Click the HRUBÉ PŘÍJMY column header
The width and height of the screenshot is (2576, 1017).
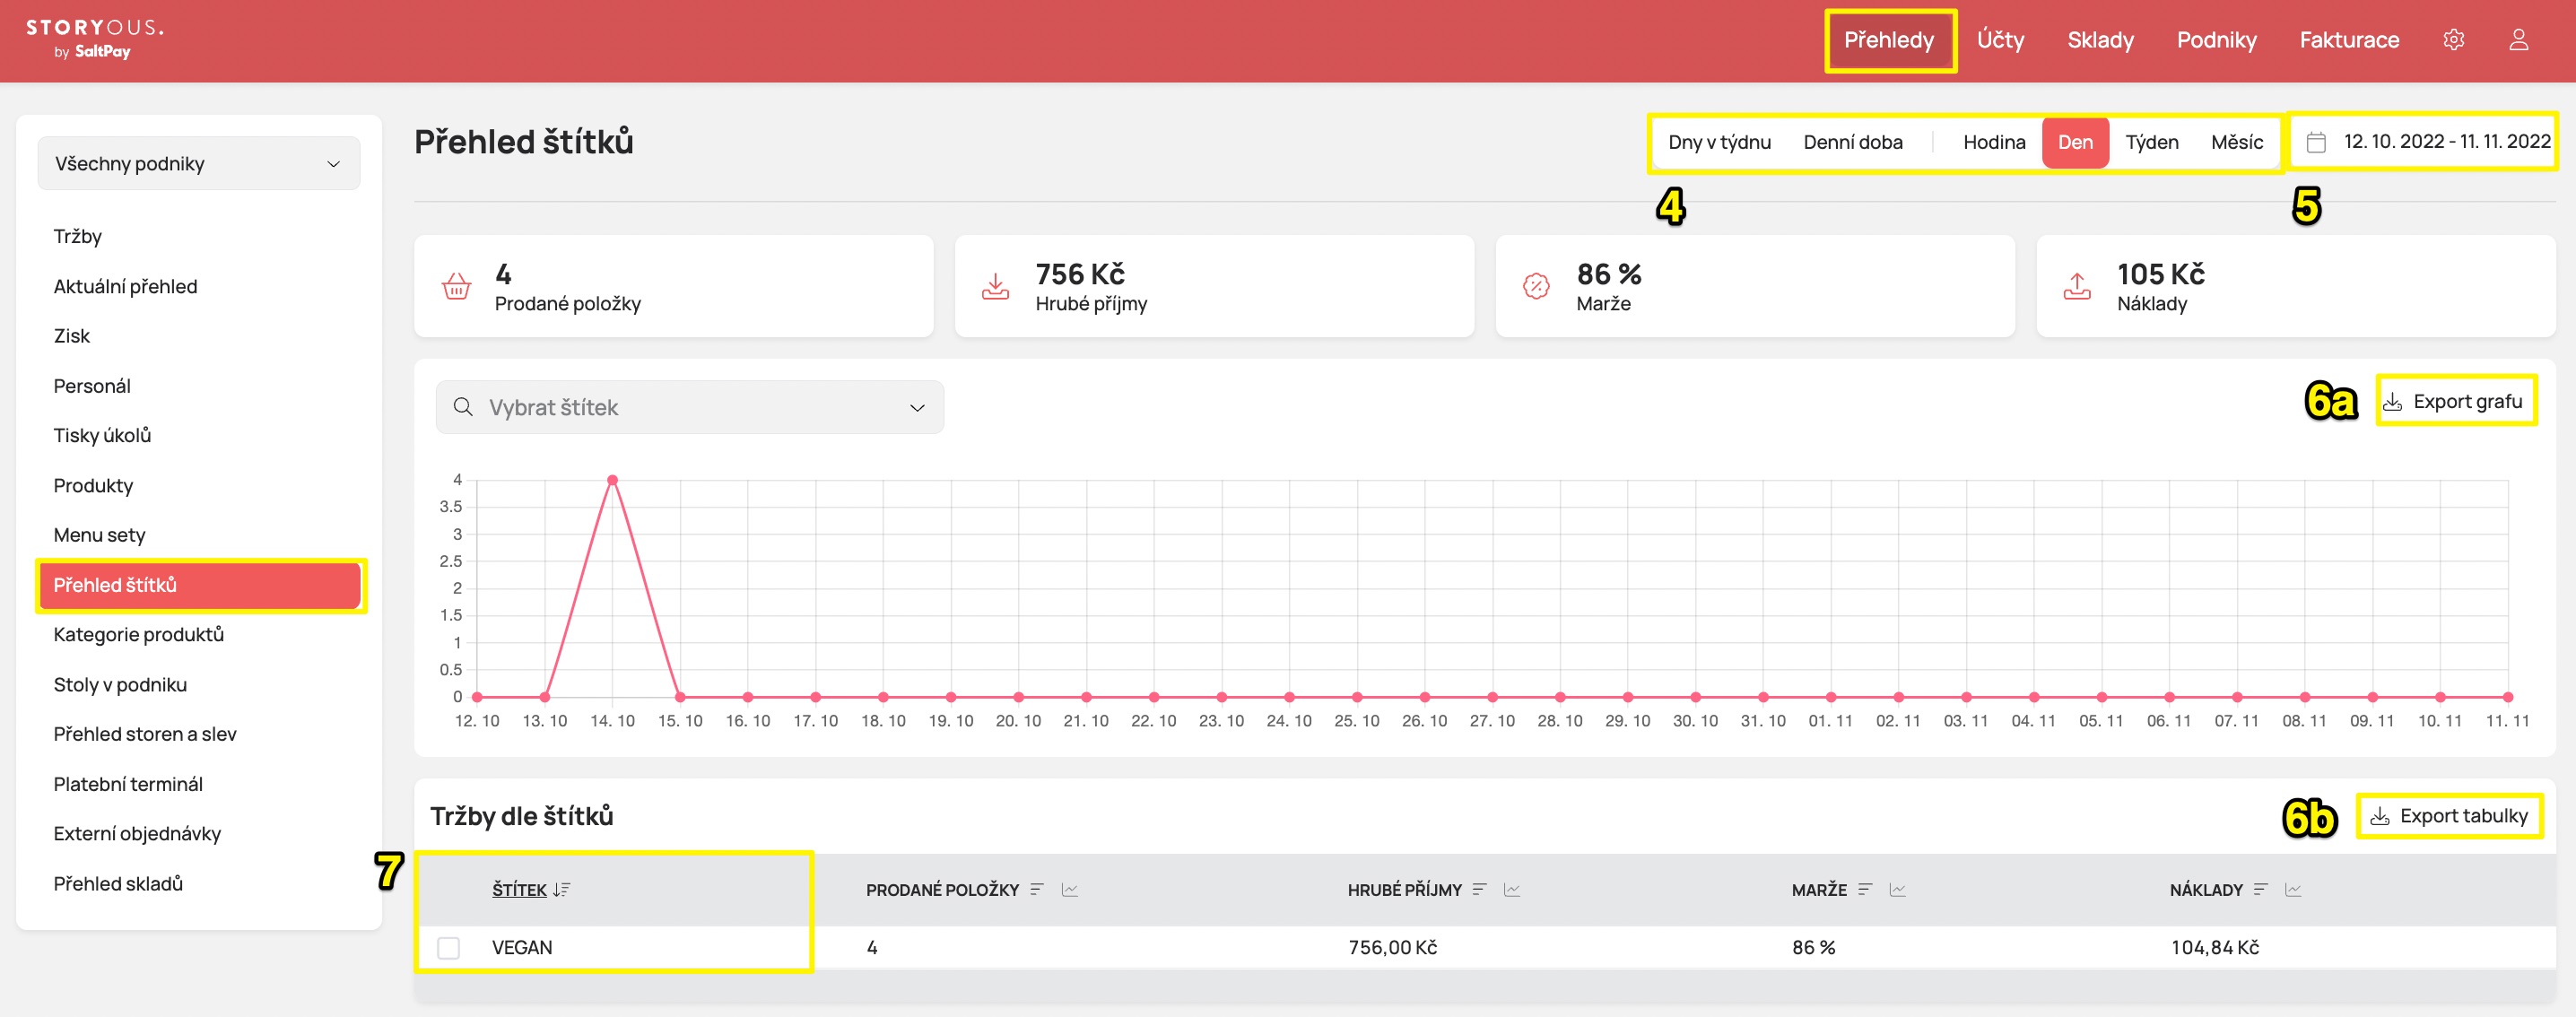(1404, 889)
